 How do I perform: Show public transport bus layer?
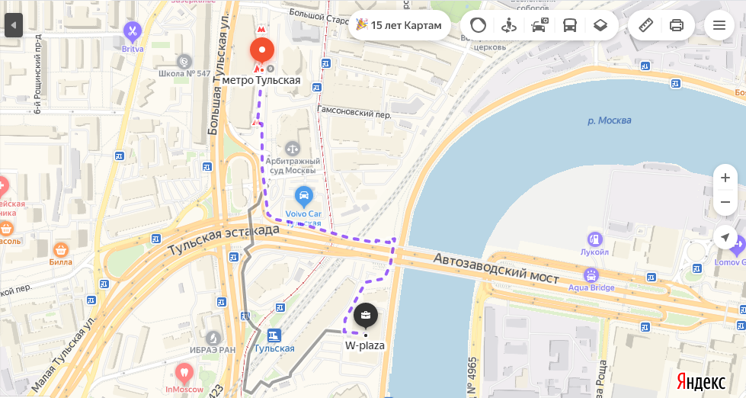[x=569, y=24]
